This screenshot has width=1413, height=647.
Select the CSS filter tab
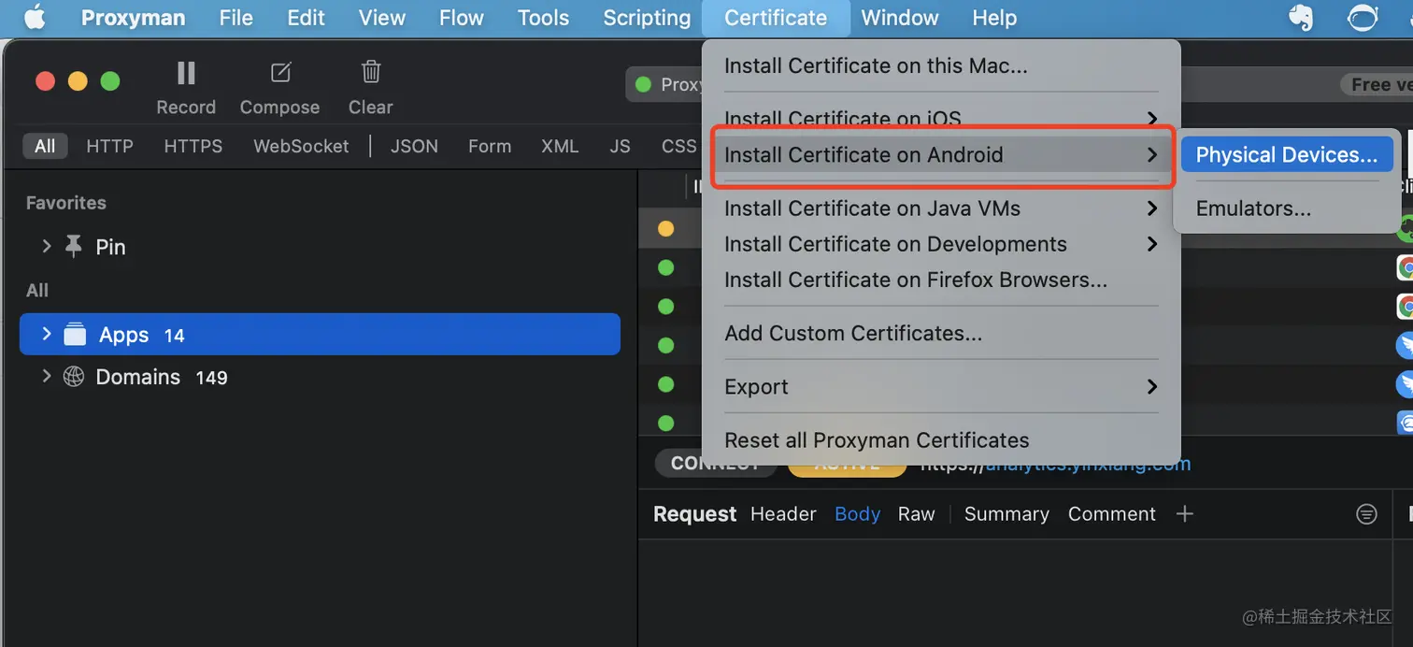click(x=678, y=146)
